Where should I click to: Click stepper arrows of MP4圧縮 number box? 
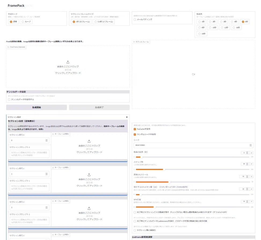(247, 201)
